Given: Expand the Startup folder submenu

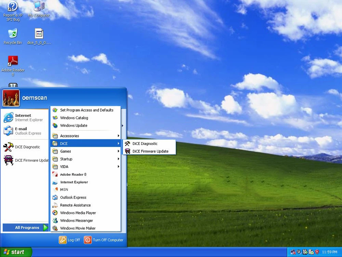Looking at the screenshot, I should pyautogui.click(x=86, y=159).
